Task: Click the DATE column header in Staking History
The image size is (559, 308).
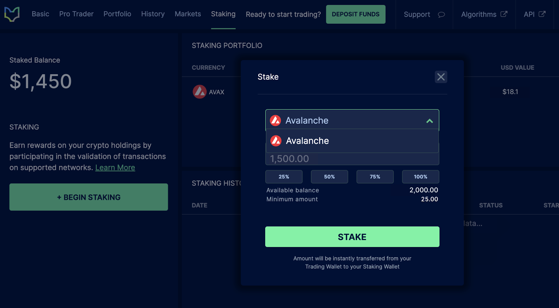Action: tap(199, 206)
